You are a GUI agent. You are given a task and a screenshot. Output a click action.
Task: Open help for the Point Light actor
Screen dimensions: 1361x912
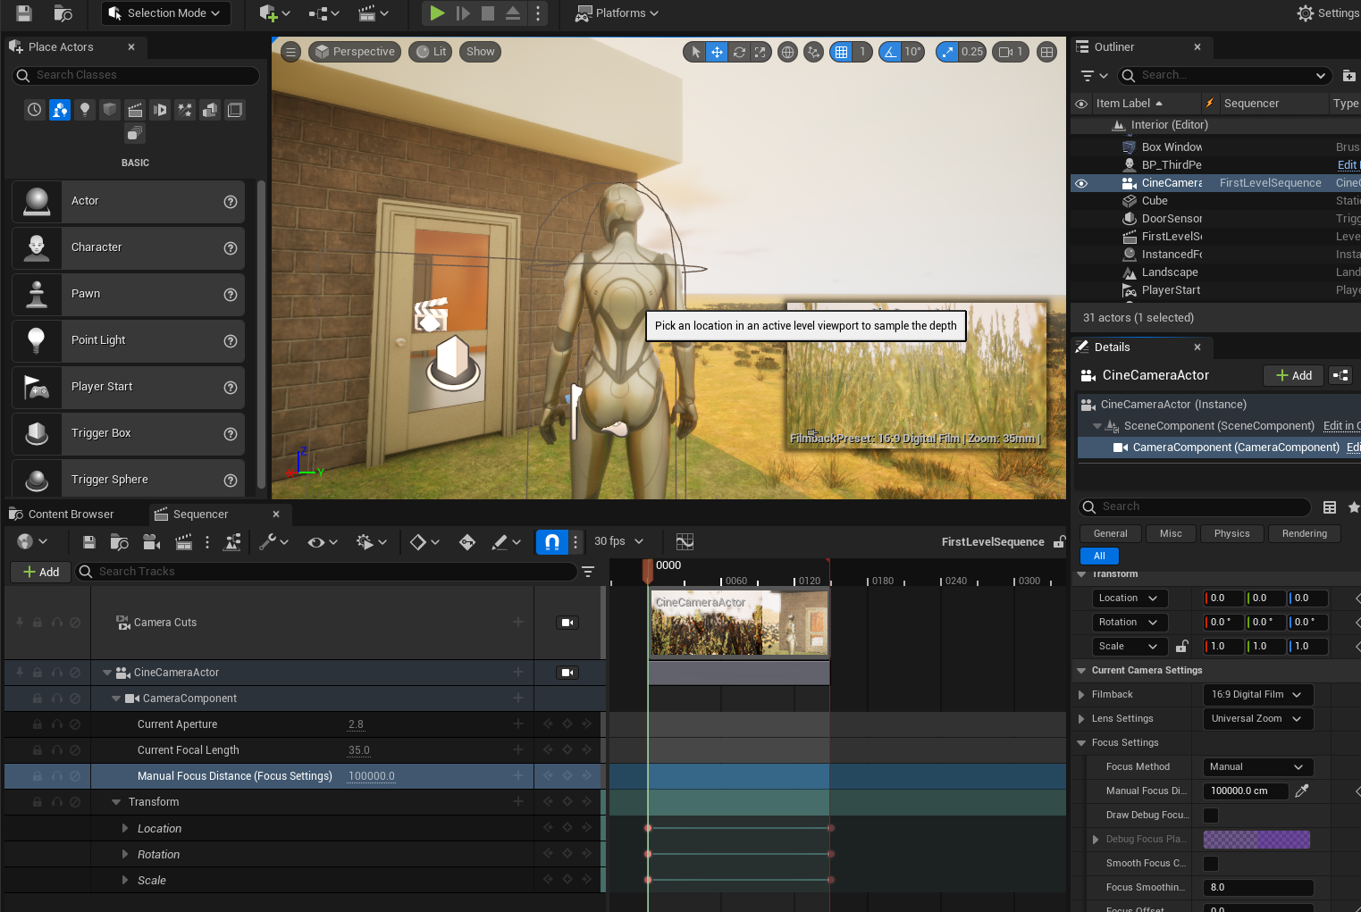pyautogui.click(x=231, y=341)
